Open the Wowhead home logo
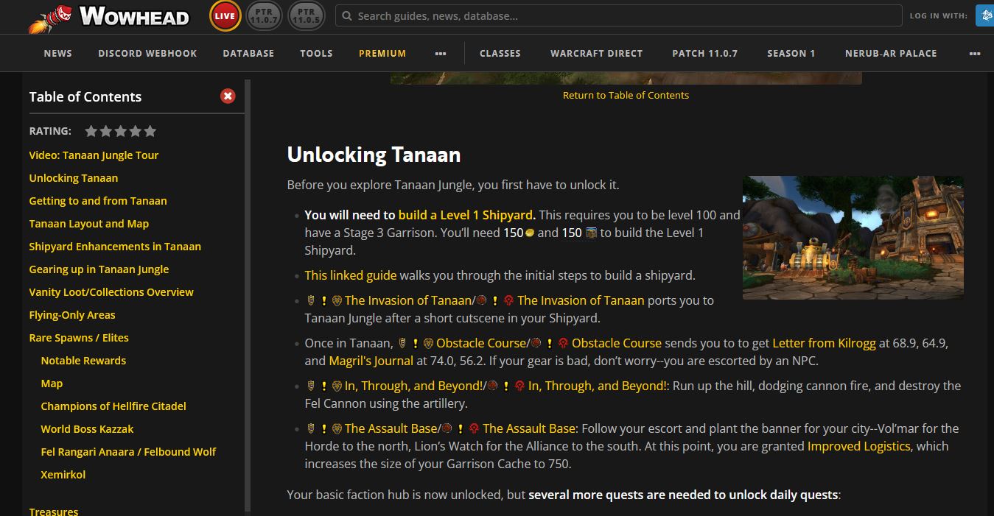The width and height of the screenshot is (994, 516). tap(109, 17)
